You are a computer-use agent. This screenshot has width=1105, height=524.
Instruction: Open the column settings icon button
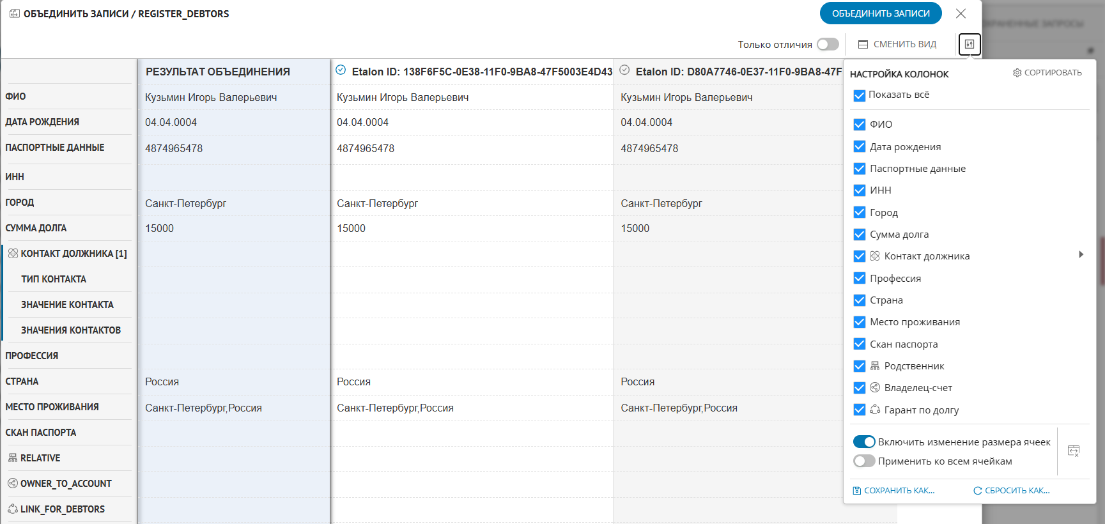click(x=969, y=44)
